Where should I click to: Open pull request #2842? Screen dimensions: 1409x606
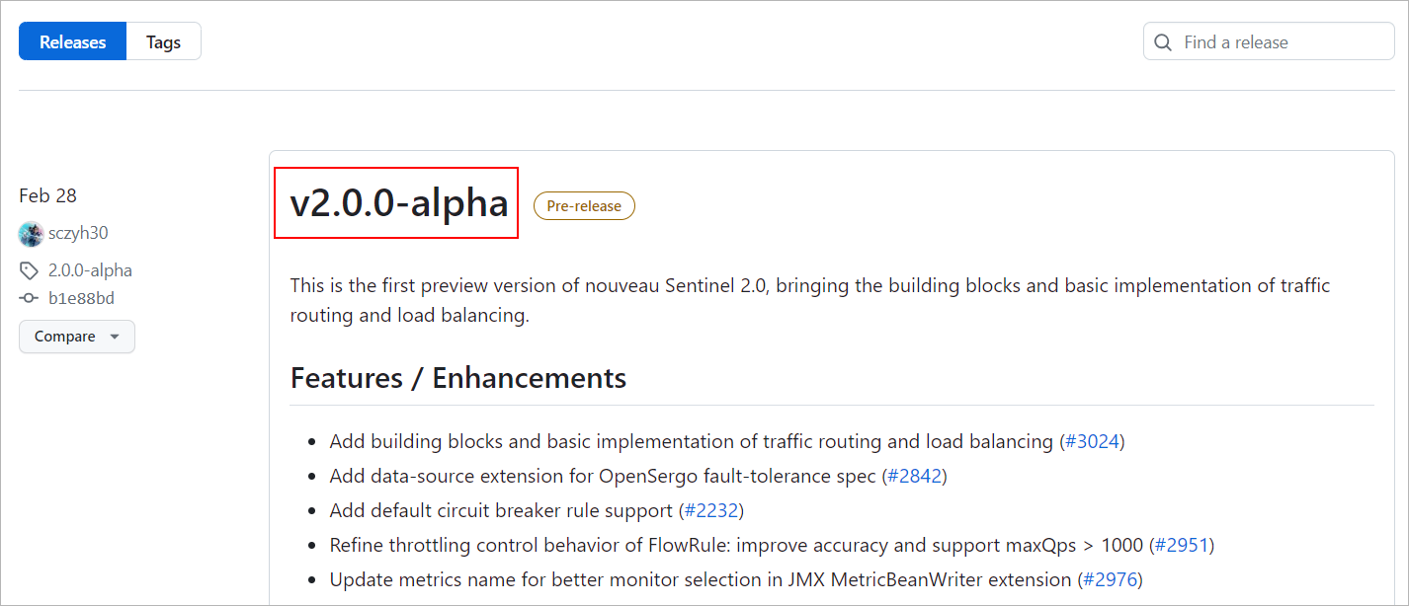point(914,476)
